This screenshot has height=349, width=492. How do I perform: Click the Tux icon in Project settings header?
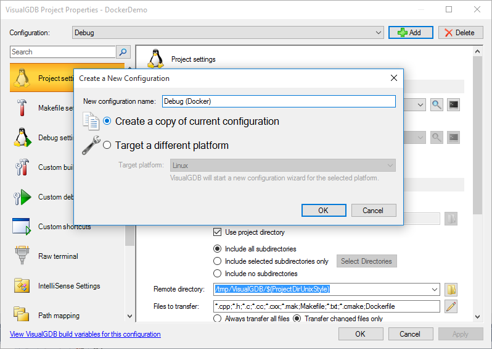[x=156, y=59]
